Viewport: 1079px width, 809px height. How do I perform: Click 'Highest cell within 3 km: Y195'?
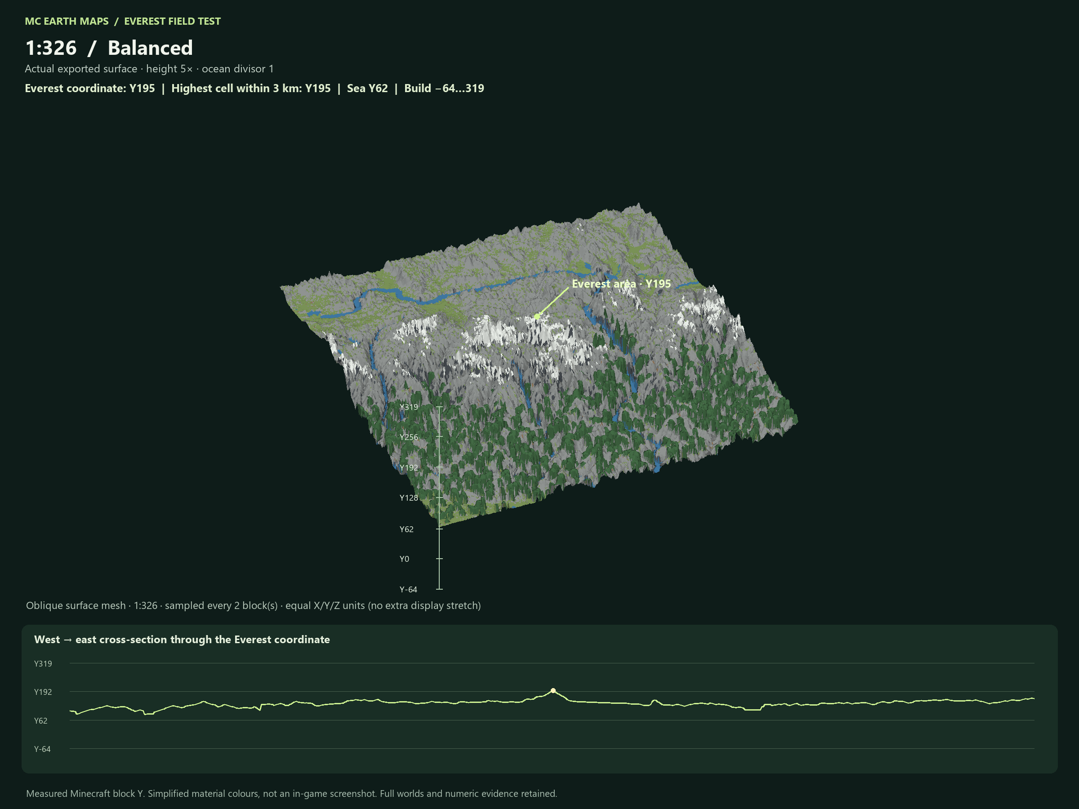pyautogui.click(x=251, y=88)
